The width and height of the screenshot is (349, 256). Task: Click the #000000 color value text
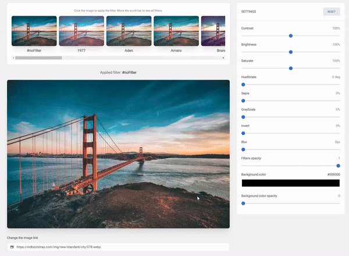coord(334,175)
